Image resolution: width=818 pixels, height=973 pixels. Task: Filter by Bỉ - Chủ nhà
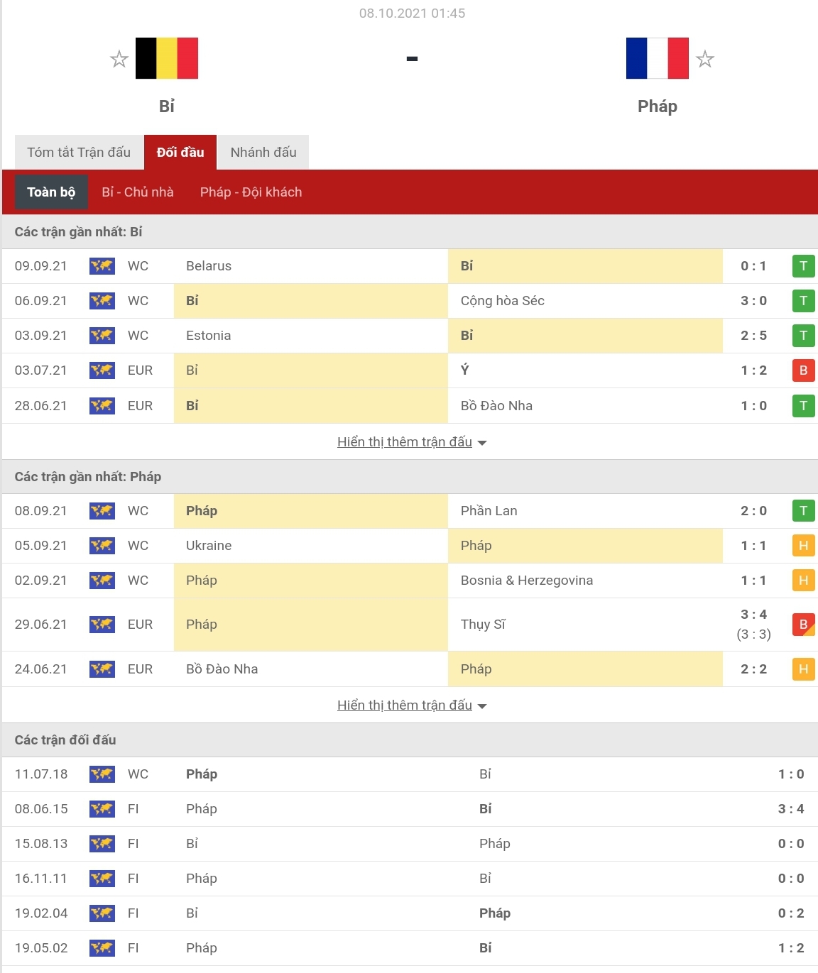pos(138,192)
